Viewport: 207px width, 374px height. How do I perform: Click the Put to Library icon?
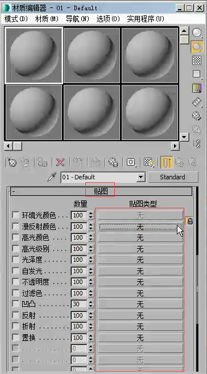(113, 162)
